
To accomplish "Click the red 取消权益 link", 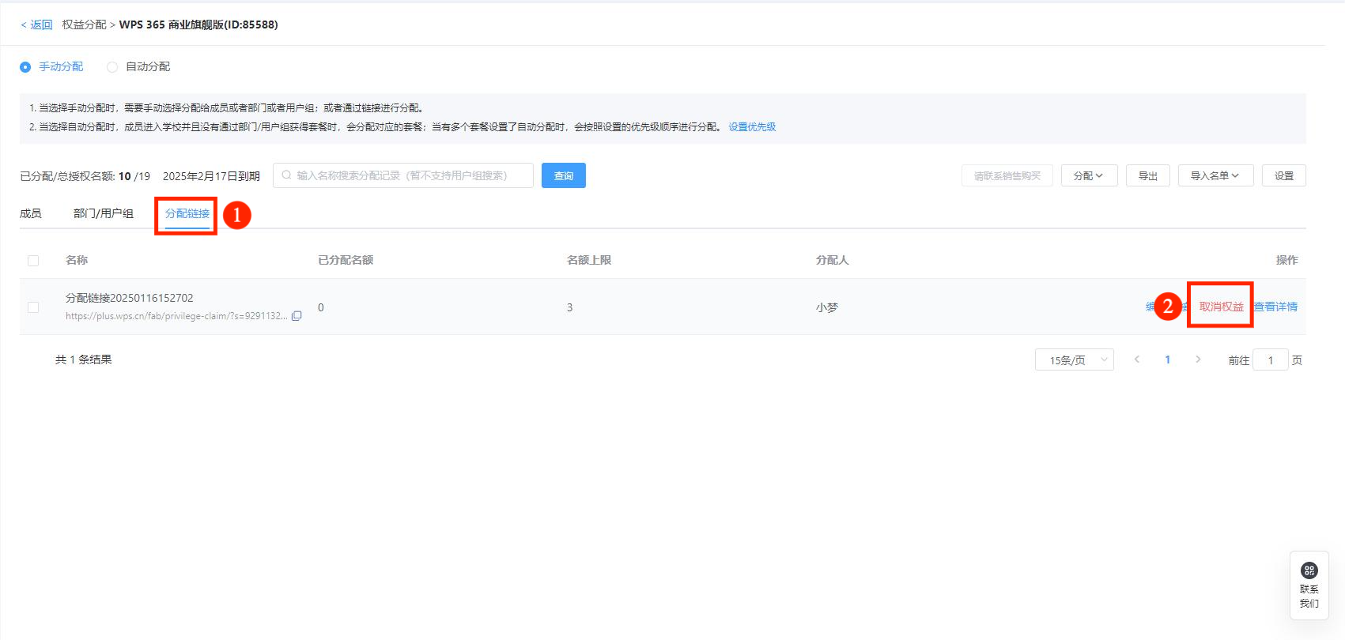I will coord(1221,307).
